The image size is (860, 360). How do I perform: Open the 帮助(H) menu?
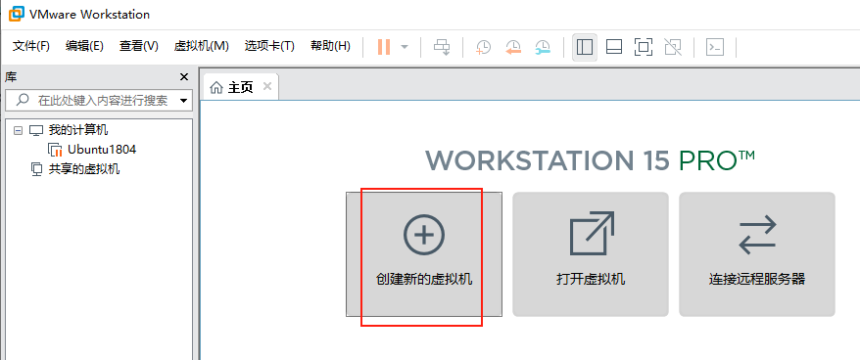pos(330,46)
